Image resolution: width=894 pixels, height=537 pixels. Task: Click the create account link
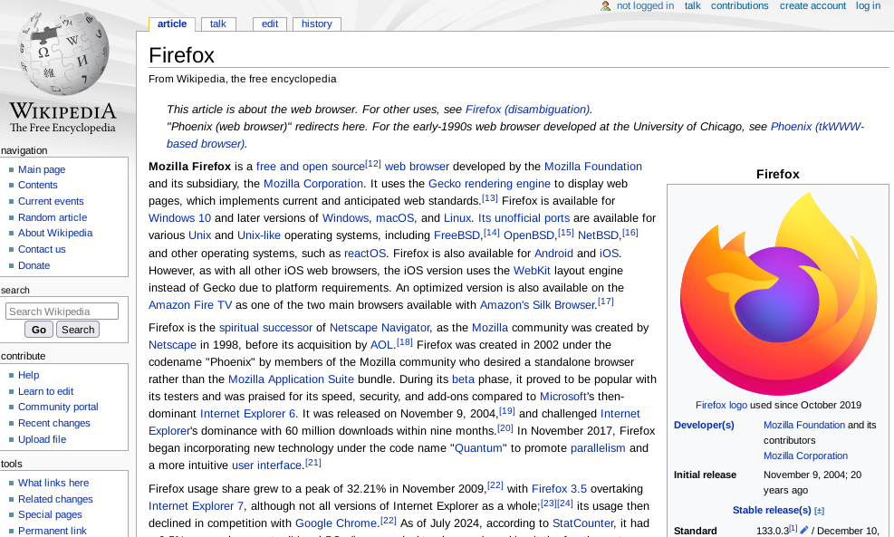click(812, 5)
